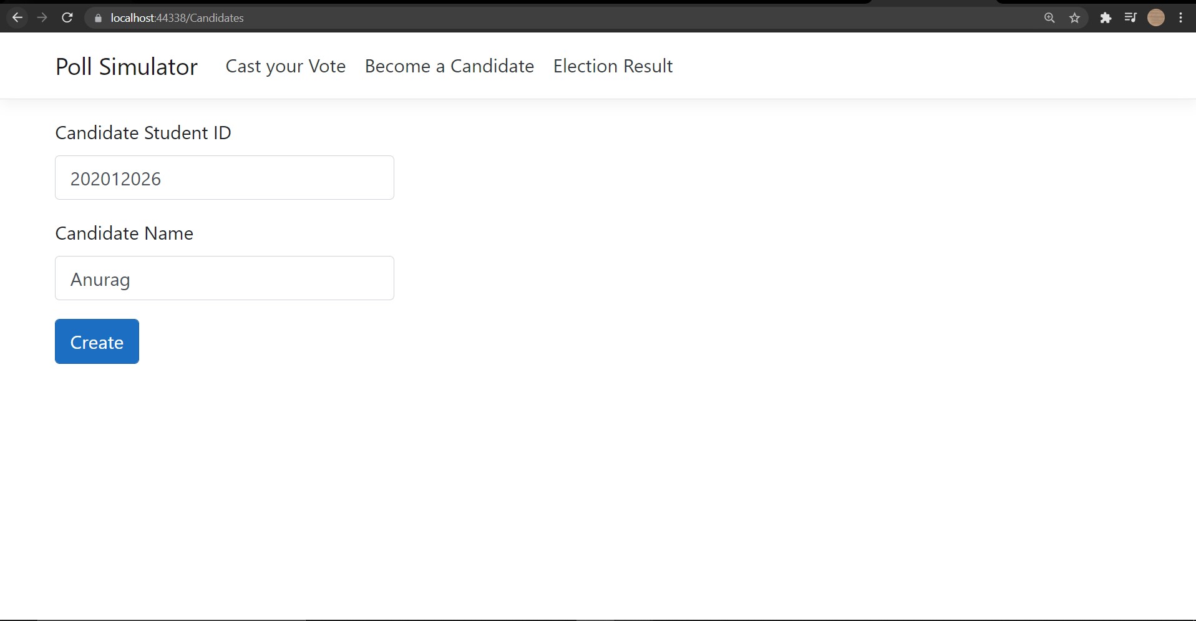The width and height of the screenshot is (1196, 621).
Task: Click the browser back navigation arrow
Action: click(x=17, y=17)
